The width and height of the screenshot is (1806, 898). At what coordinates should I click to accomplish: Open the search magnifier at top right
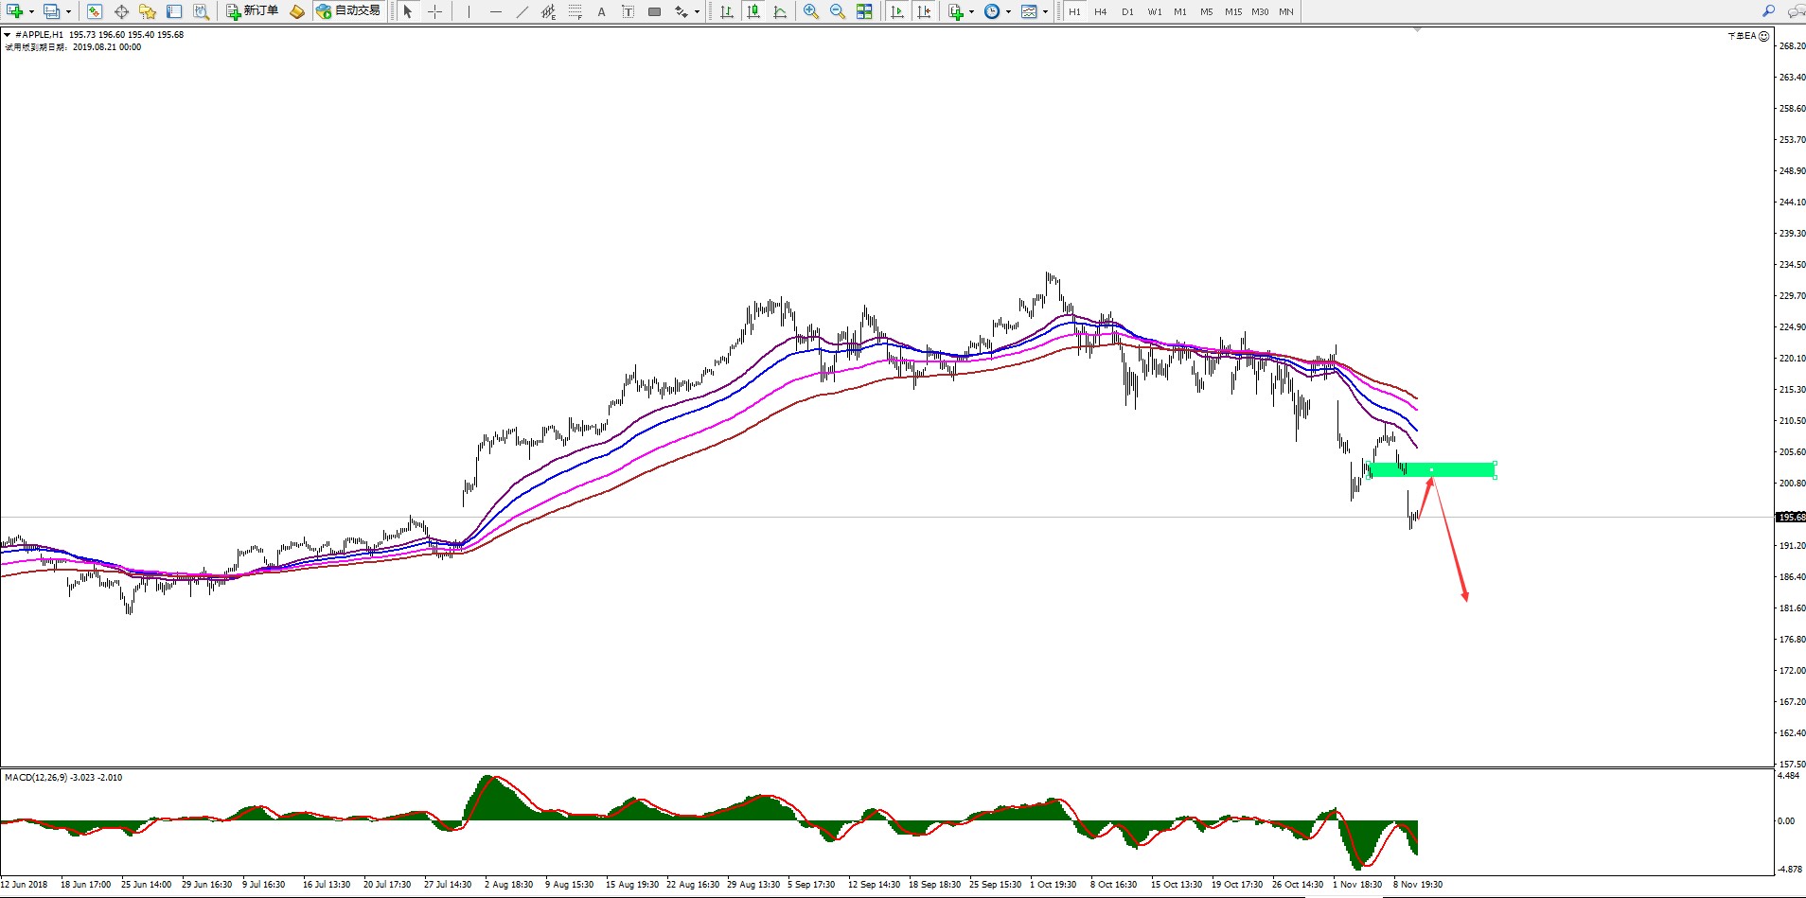1768,11
